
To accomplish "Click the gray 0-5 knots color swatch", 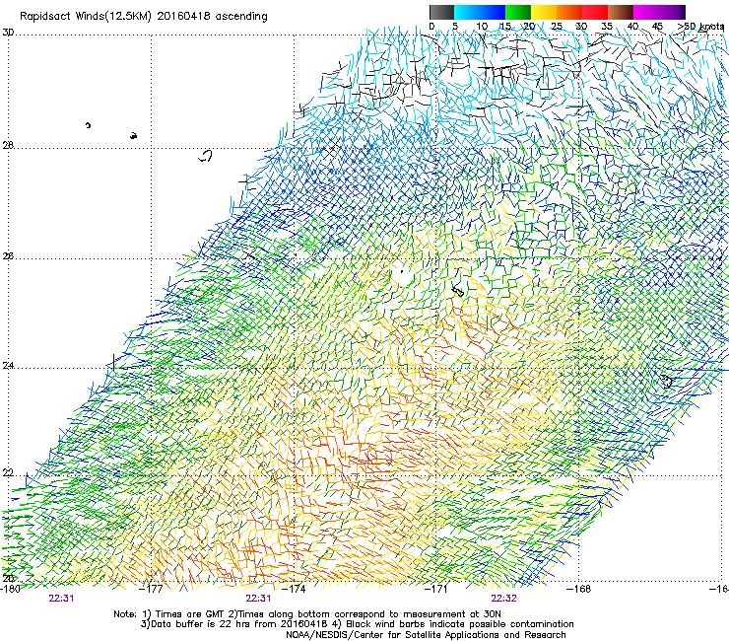I will (441, 12).
